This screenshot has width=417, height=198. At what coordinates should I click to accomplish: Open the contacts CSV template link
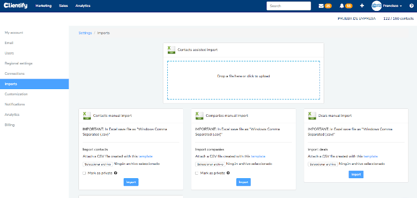coord(145,156)
